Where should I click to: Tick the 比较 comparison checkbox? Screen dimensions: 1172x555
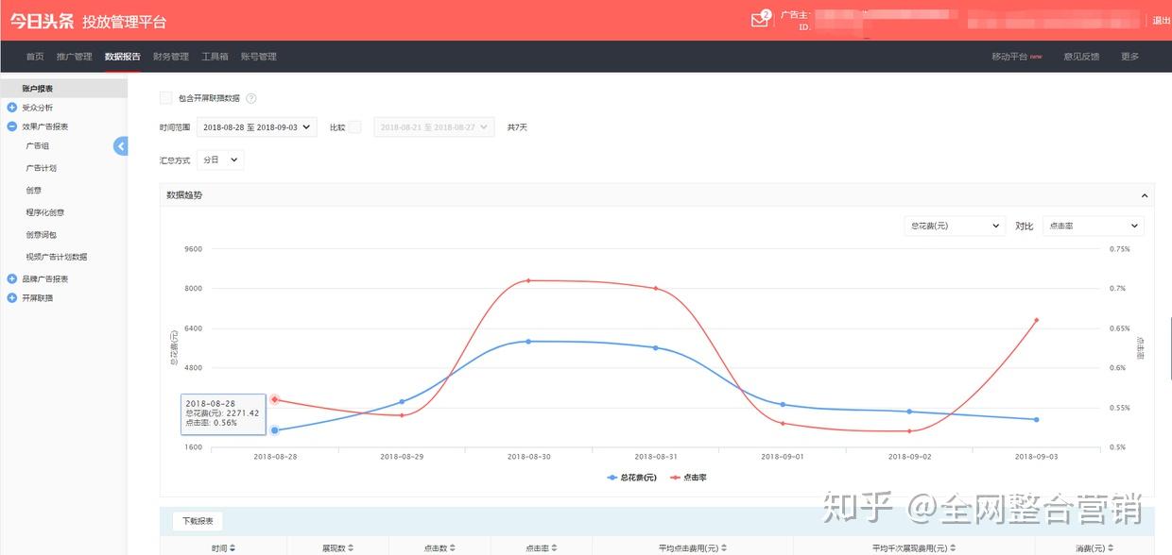click(354, 127)
